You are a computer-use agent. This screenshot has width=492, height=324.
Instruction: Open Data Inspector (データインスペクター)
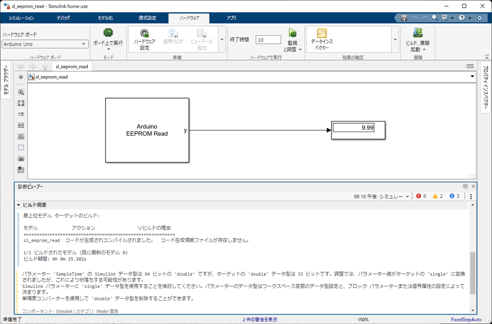(322, 39)
